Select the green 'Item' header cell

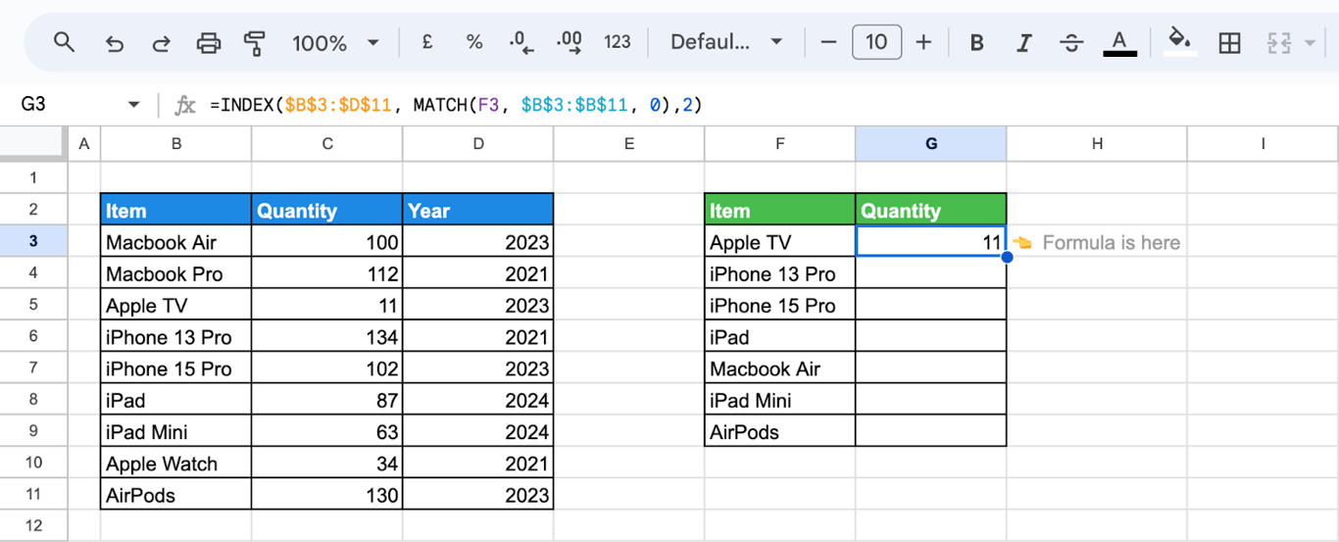coord(779,210)
